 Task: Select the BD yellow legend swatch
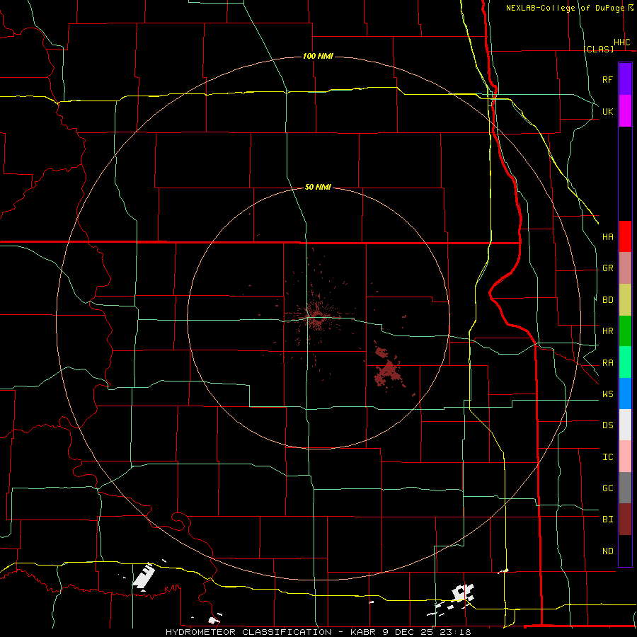625,300
